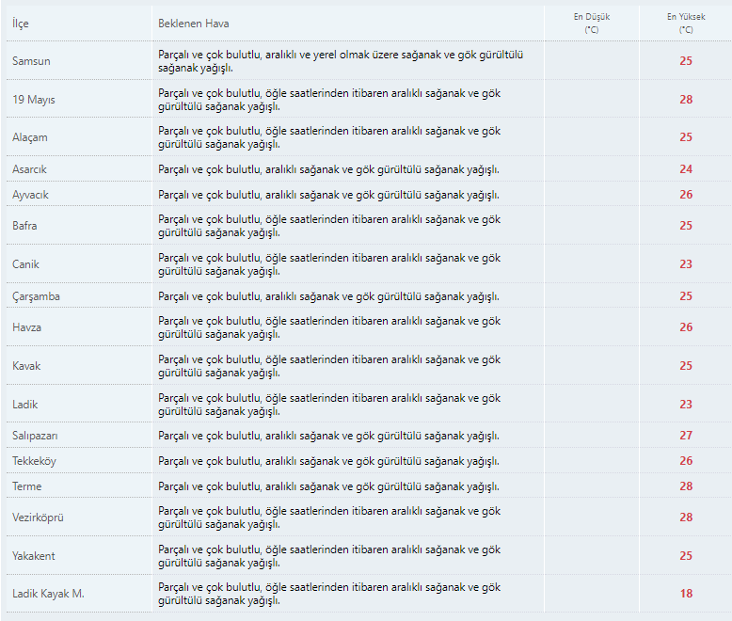Click the Terme weather forecast description
The height and width of the screenshot is (621, 732).
point(328,486)
